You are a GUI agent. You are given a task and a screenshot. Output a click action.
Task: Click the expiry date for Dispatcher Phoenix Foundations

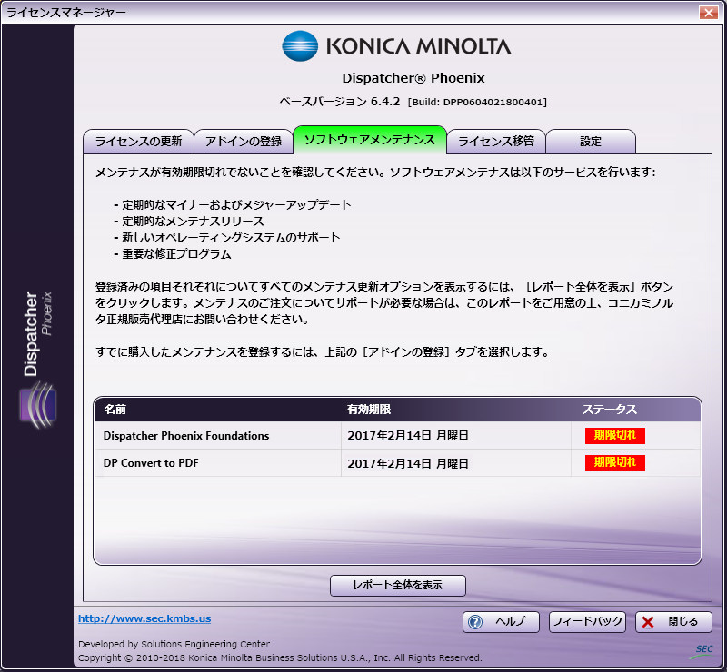click(x=408, y=436)
